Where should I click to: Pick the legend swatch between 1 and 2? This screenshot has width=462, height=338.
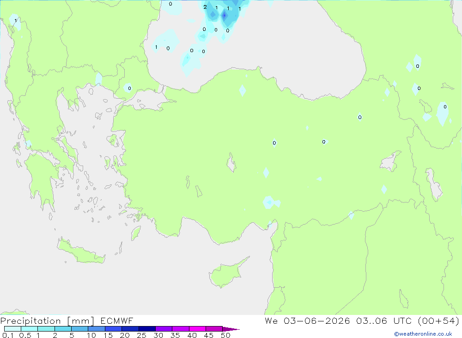click(46, 329)
